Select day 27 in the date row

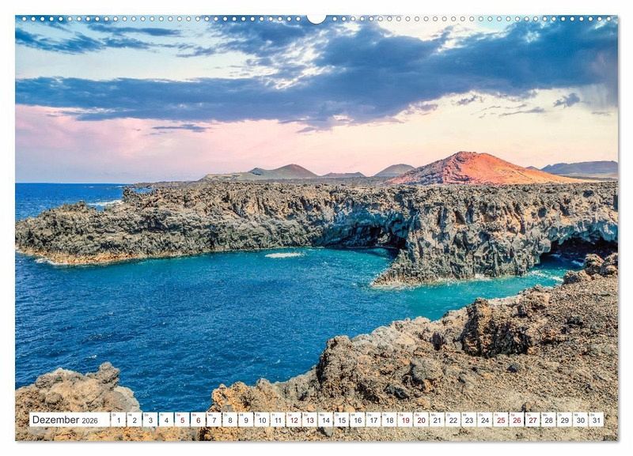(x=533, y=420)
